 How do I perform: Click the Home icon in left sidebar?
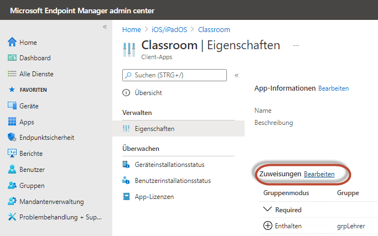click(x=12, y=43)
